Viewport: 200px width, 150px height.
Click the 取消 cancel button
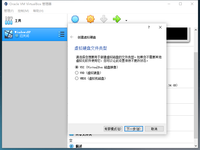(154, 129)
